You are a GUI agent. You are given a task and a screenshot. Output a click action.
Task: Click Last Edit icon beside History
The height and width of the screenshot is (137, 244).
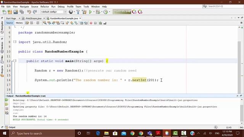pos(27,23)
